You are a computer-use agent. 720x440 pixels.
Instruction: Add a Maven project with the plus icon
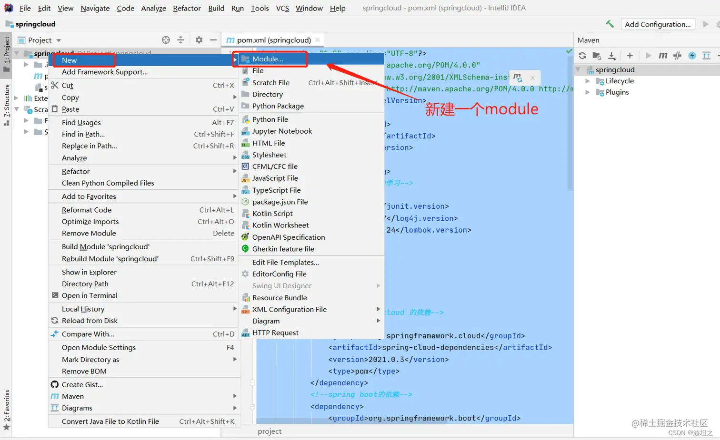630,56
